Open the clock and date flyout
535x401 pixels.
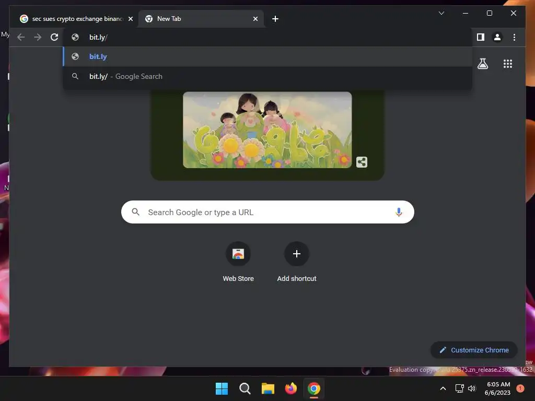(498, 388)
